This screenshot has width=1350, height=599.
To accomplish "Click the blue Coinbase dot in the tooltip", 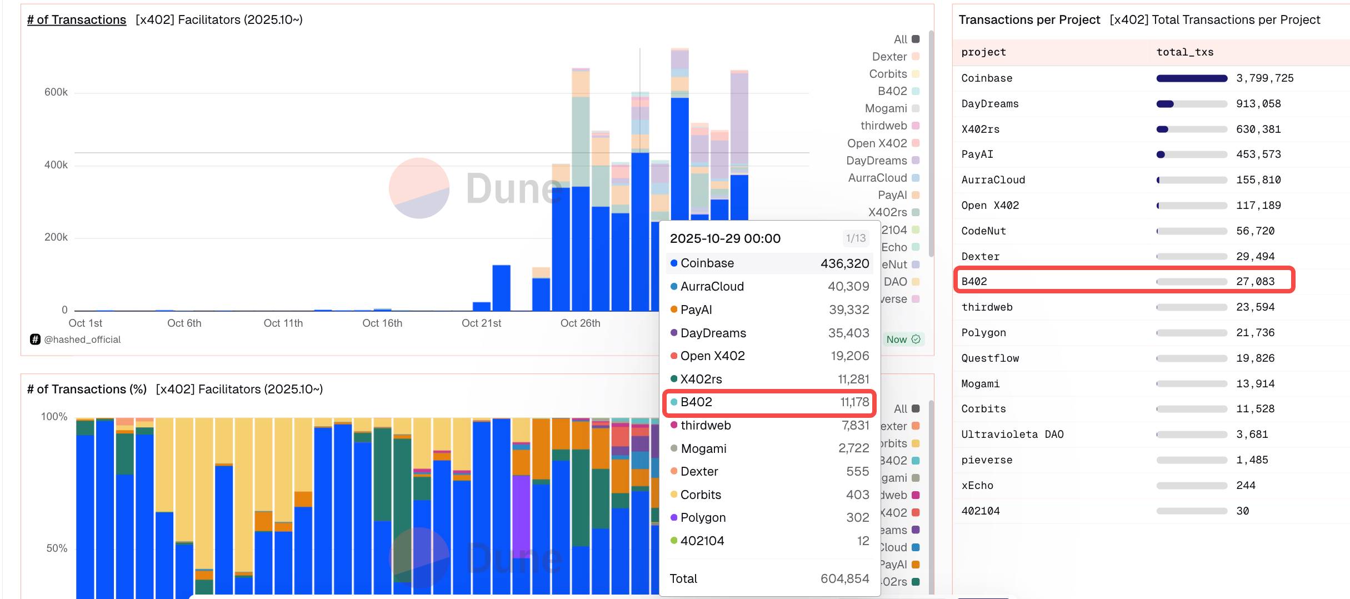I will 674,263.
